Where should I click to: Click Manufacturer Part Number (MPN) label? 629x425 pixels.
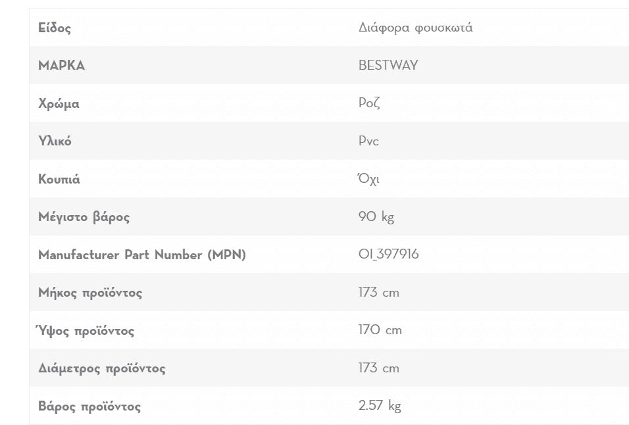click(x=142, y=255)
